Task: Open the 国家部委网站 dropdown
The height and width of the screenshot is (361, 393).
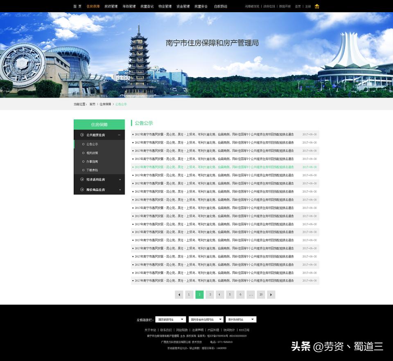Action: click(171, 319)
